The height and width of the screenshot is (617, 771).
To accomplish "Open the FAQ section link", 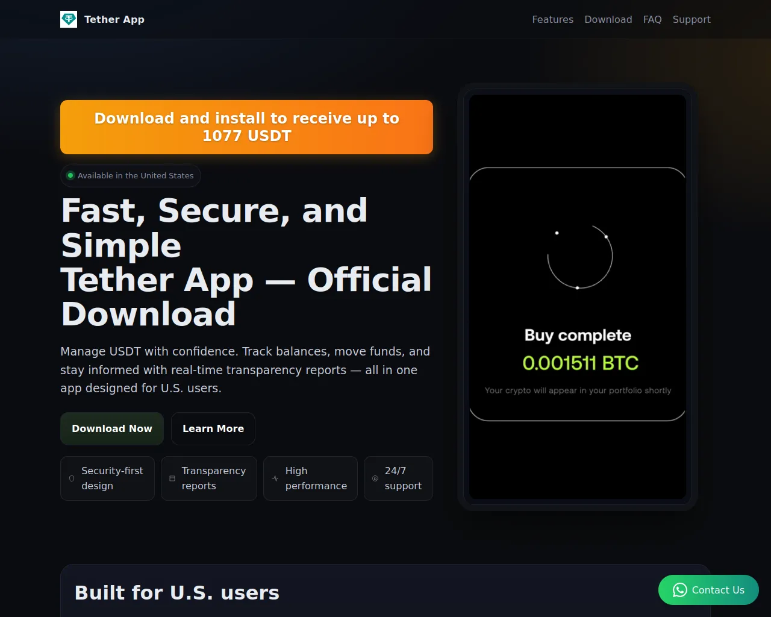I will coord(652,19).
